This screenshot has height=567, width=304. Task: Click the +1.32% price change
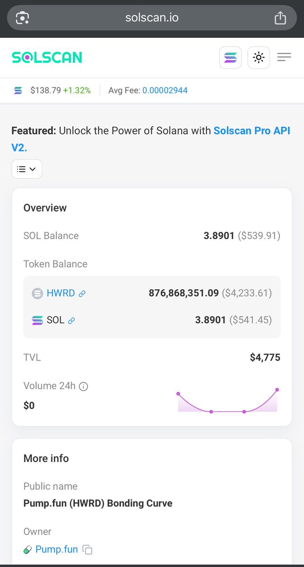pos(77,90)
